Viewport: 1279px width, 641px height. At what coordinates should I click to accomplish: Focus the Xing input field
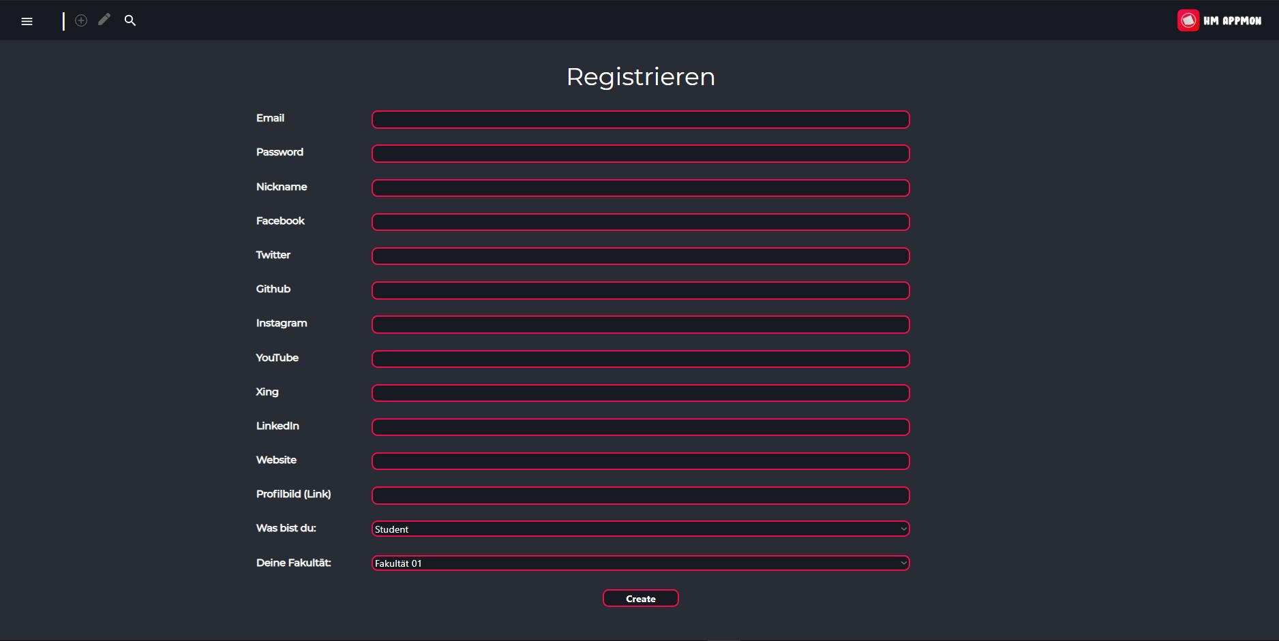coord(641,393)
